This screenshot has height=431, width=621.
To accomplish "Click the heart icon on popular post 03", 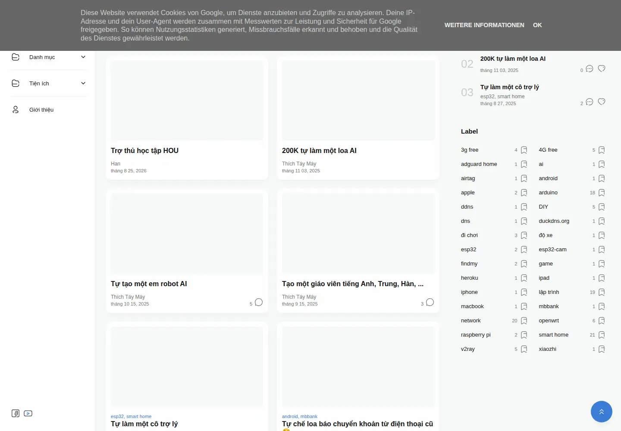I will click(602, 102).
